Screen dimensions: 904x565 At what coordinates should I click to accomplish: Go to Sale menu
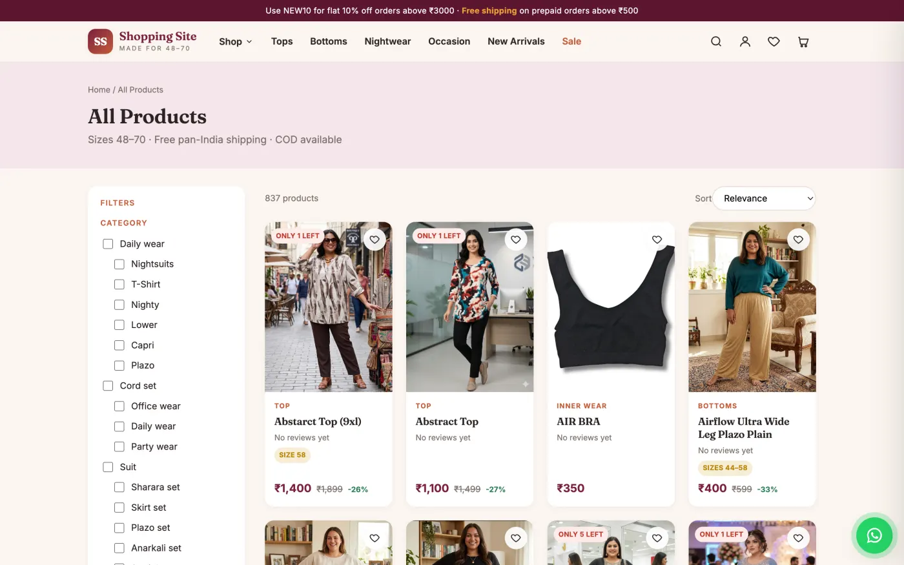tap(571, 41)
